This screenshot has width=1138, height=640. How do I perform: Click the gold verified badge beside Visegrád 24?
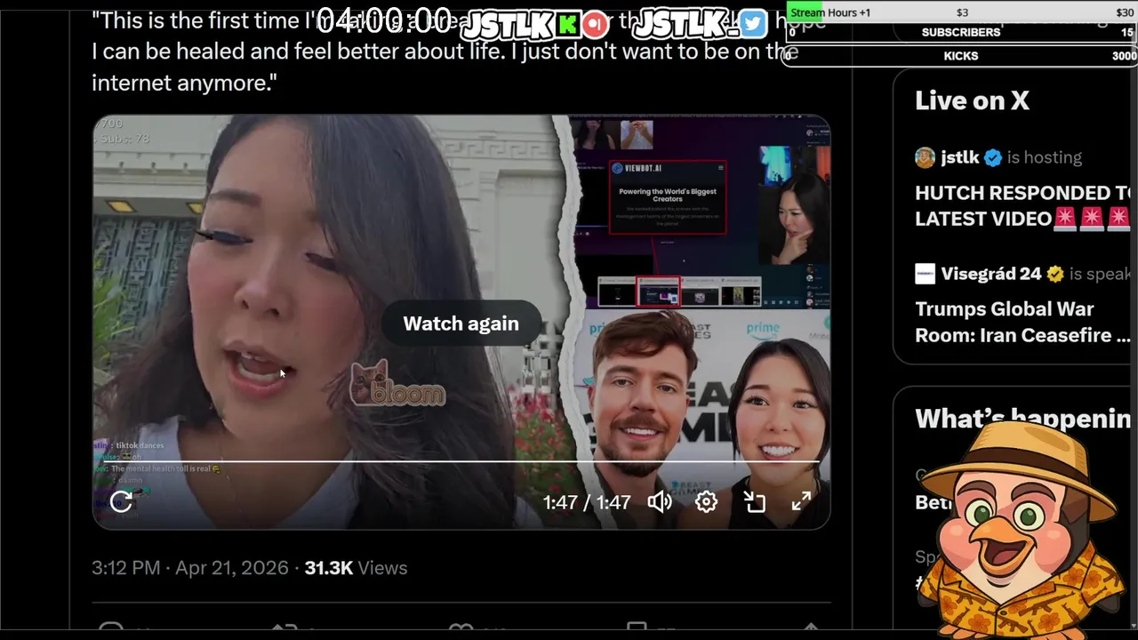click(1055, 274)
